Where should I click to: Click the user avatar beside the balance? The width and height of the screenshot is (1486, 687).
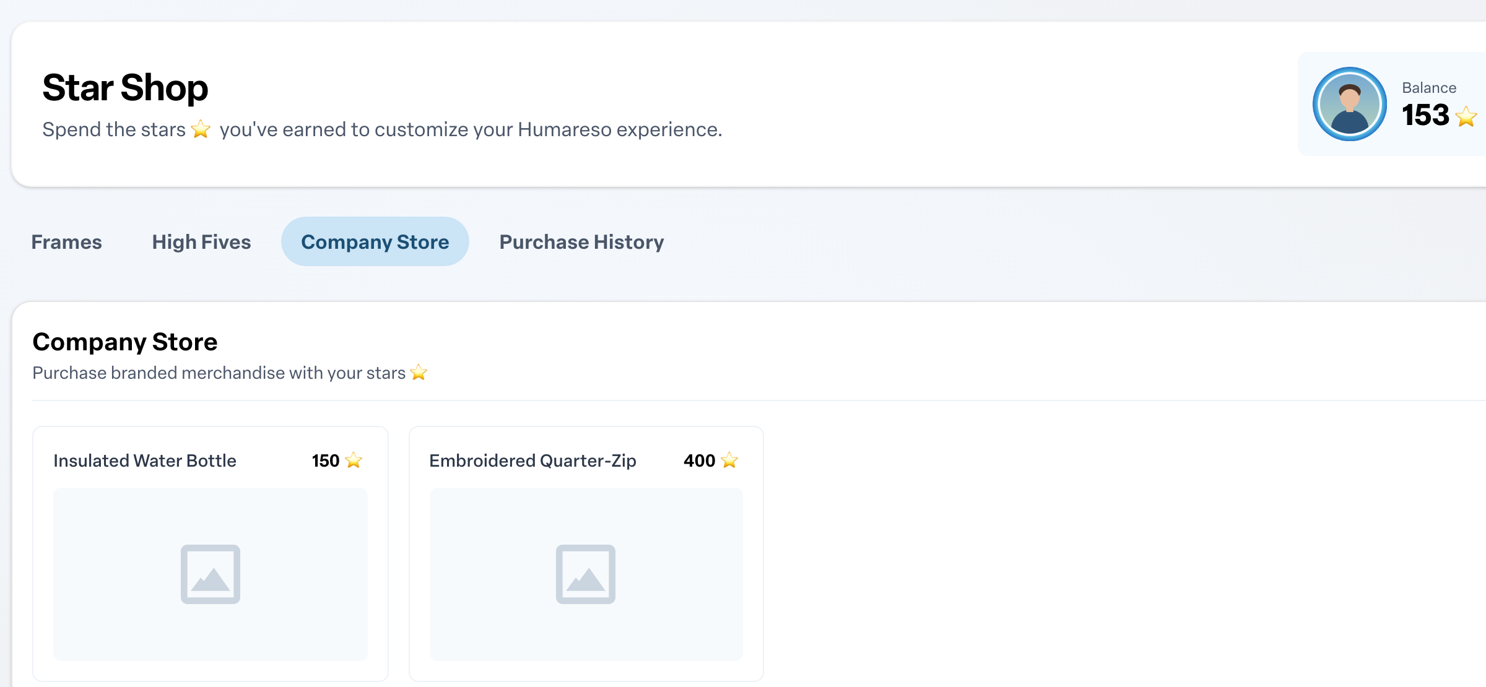(x=1350, y=104)
